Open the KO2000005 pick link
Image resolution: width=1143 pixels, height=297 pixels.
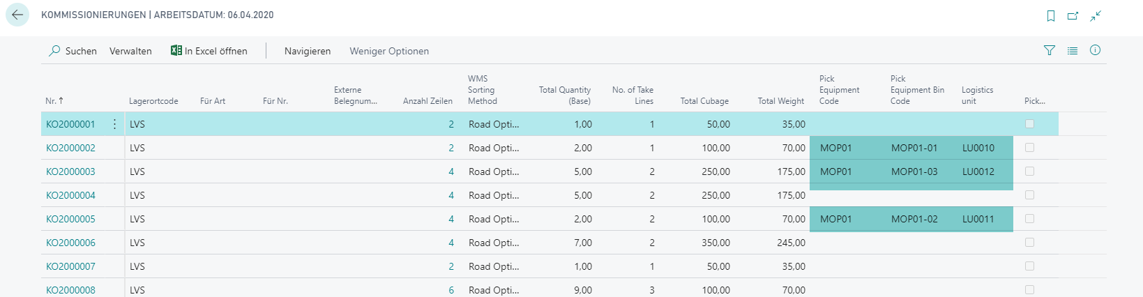tap(70, 219)
